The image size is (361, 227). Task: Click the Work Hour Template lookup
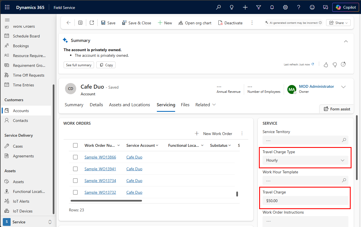305,180
